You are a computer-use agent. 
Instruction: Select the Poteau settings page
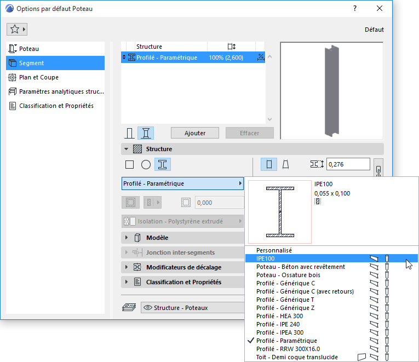55,49
